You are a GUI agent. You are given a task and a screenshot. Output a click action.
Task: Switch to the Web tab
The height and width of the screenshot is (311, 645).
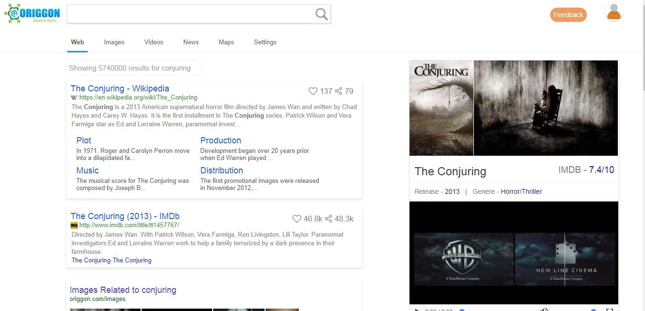coord(77,42)
